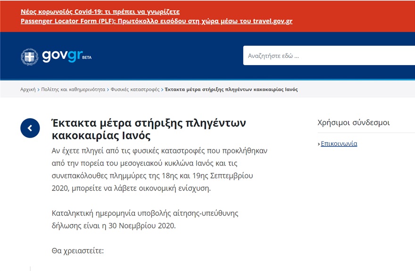Click the 'Χρήσιμοι σύνδεσμοι' sidebar heading
This screenshot has height=271, width=415.
[x=354, y=123]
